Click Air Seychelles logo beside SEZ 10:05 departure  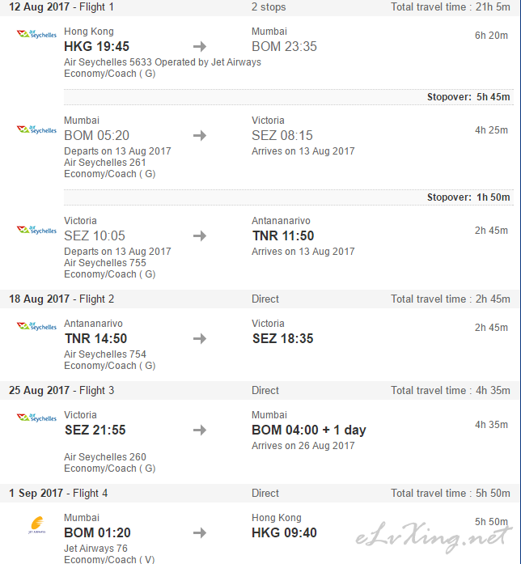36,230
